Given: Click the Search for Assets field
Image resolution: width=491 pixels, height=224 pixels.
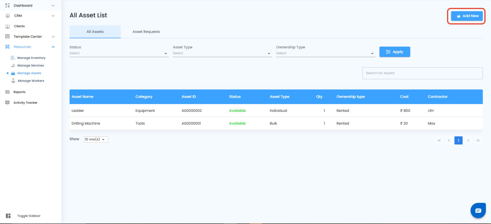Looking at the screenshot, I should coord(422,73).
